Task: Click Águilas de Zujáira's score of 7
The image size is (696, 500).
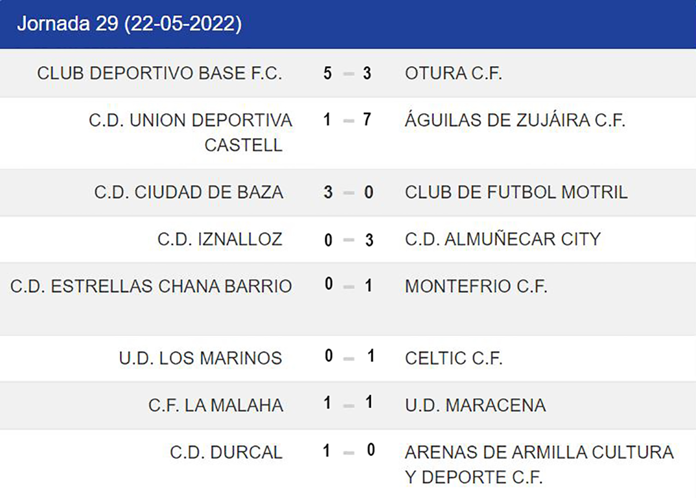Action: tap(367, 120)
